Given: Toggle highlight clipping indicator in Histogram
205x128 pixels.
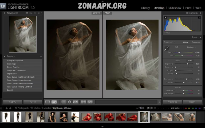Looking at the screenshot, I should [x=199, y=18].
